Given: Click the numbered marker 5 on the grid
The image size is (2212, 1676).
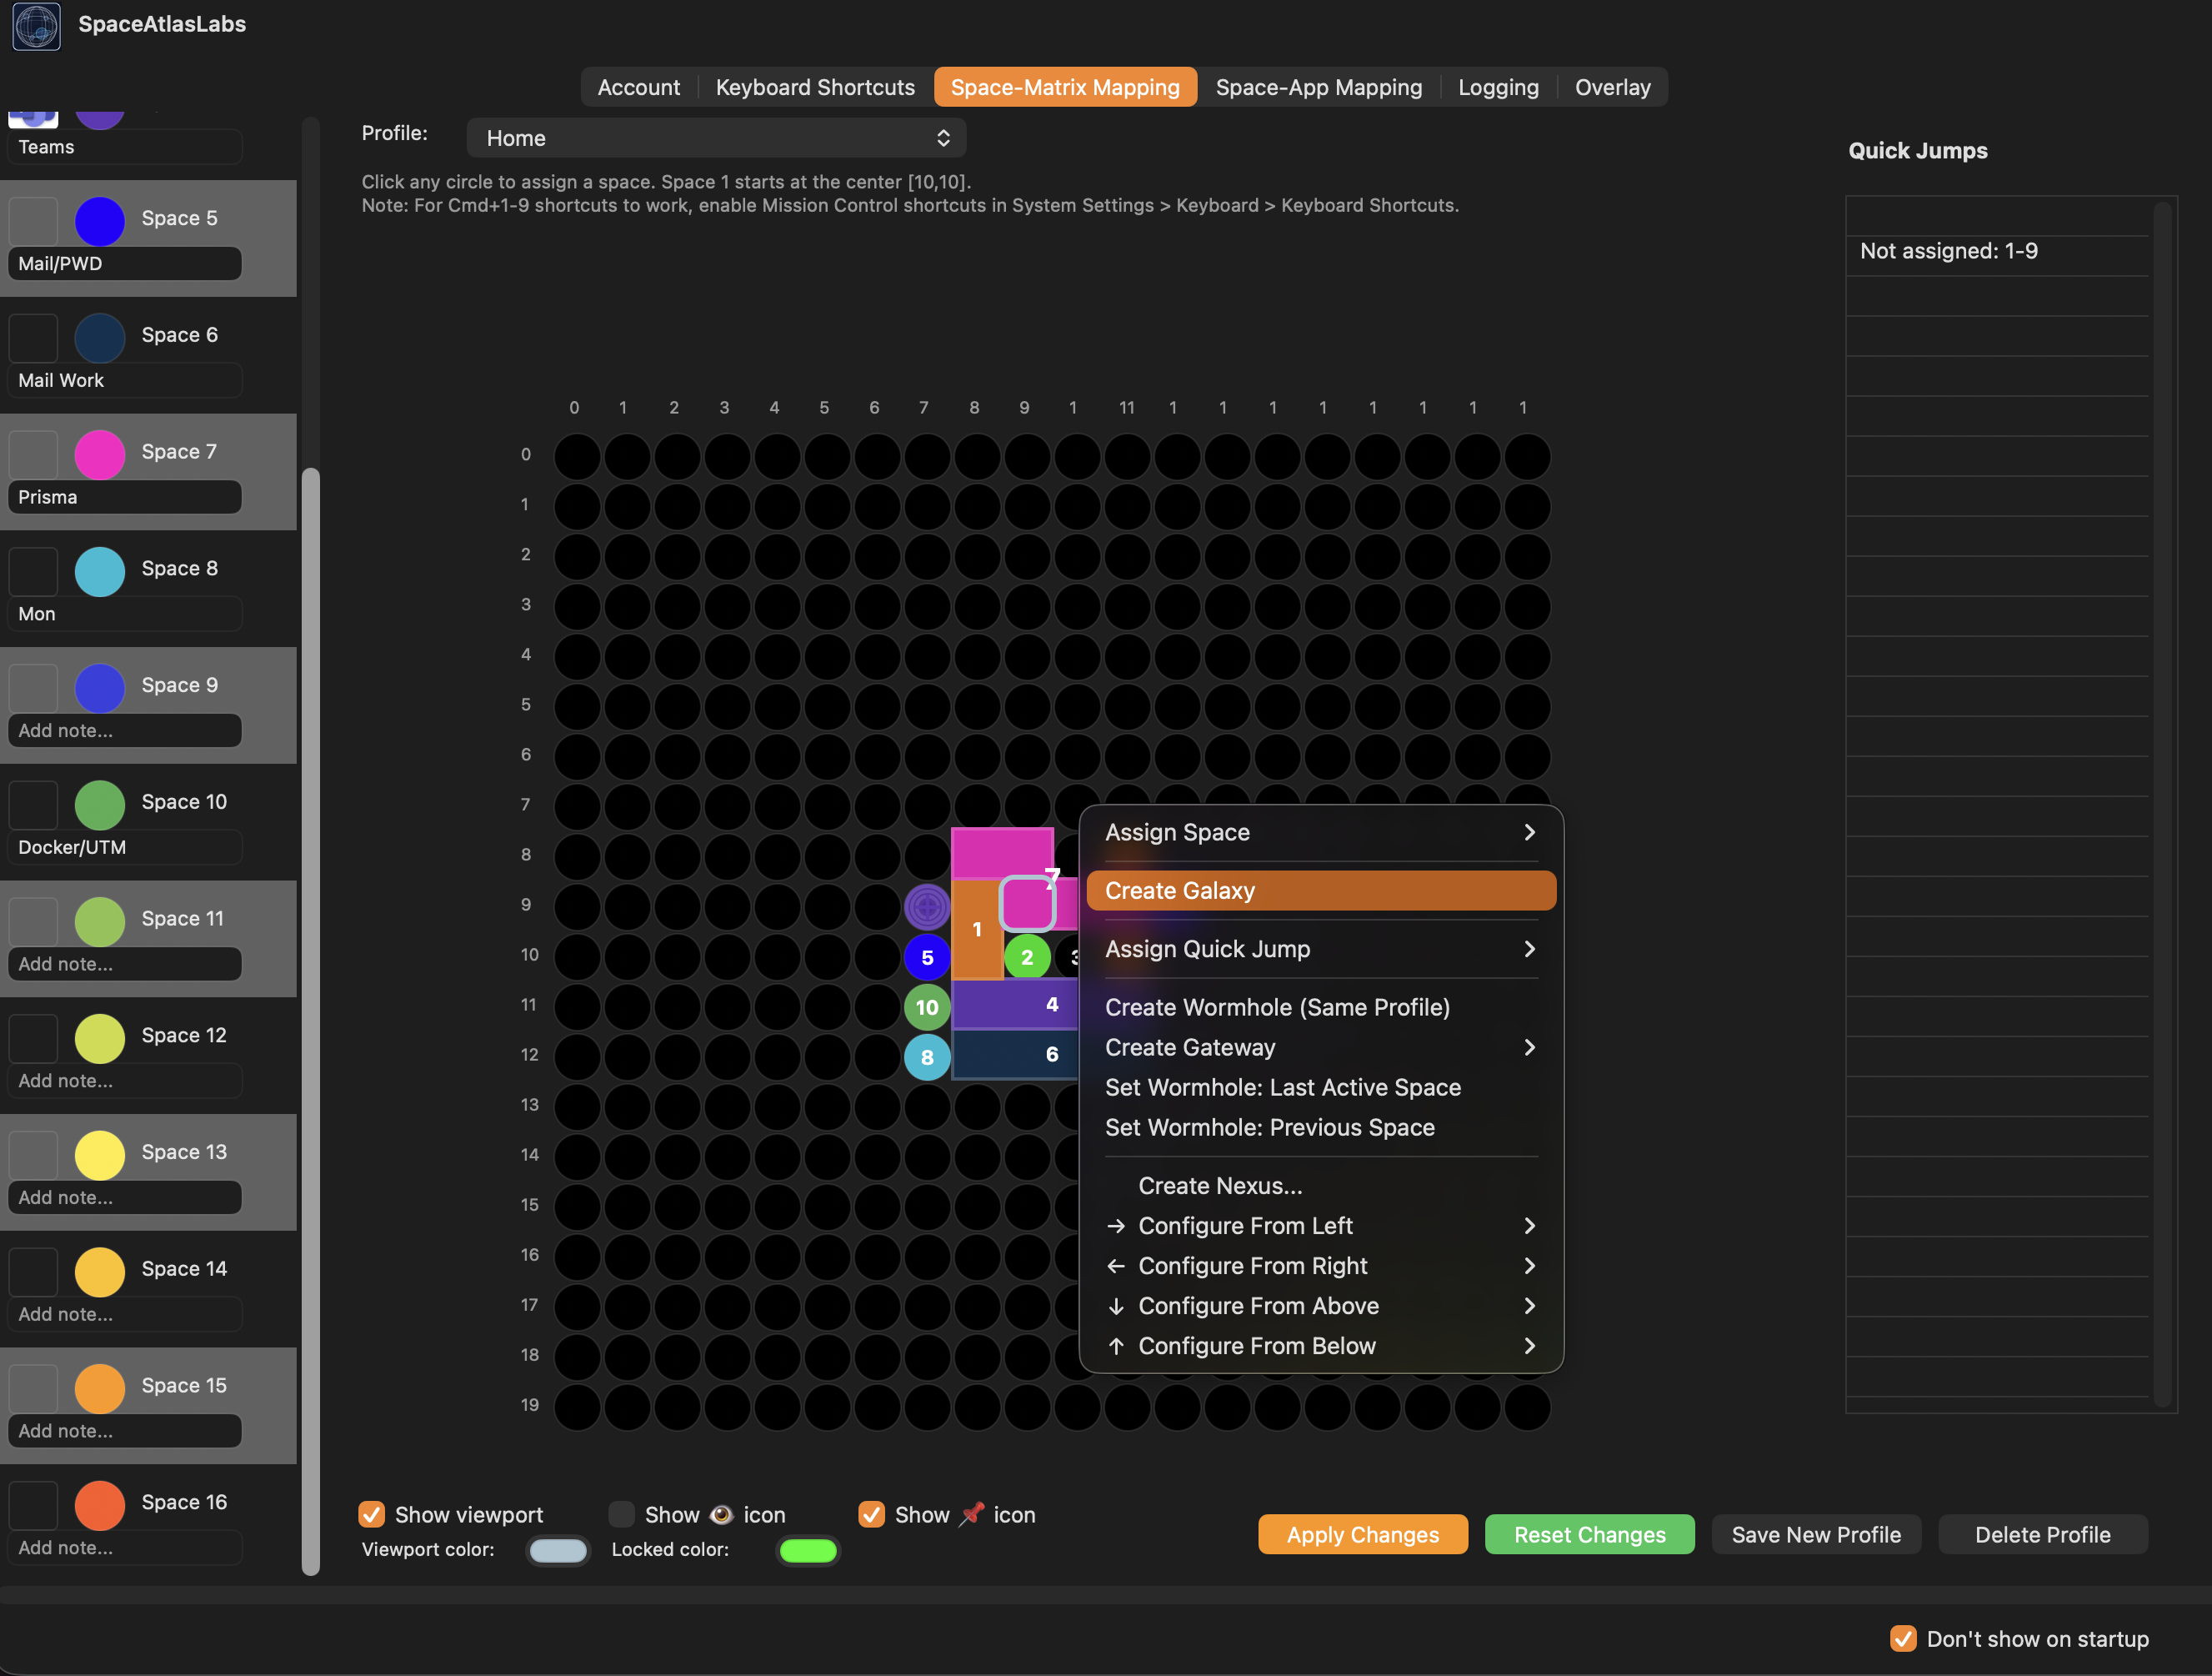Looking at the screenshot, I should pyautogui.click(x=927, y=956).
